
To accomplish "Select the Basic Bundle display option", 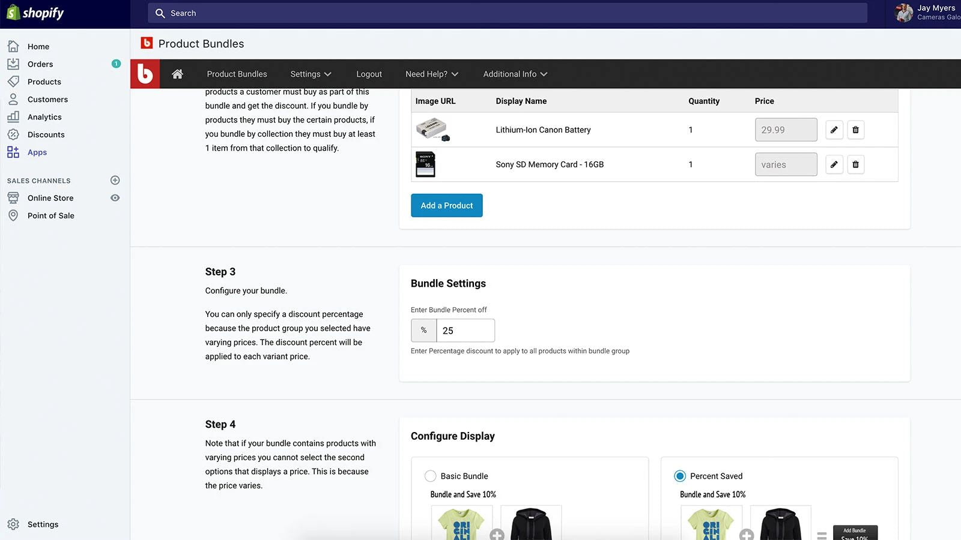I will [x=430, y=476].
